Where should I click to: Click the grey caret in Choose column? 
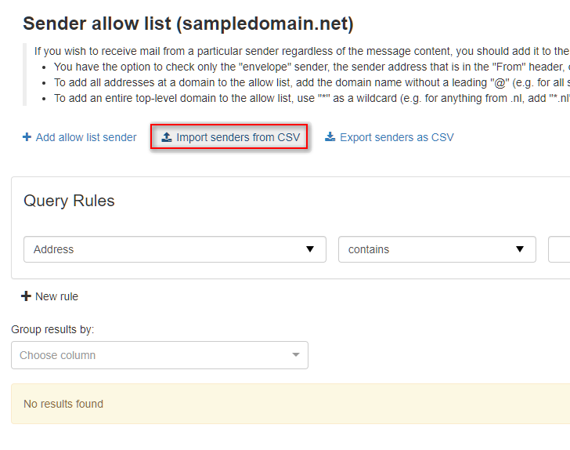pos(296,354)
